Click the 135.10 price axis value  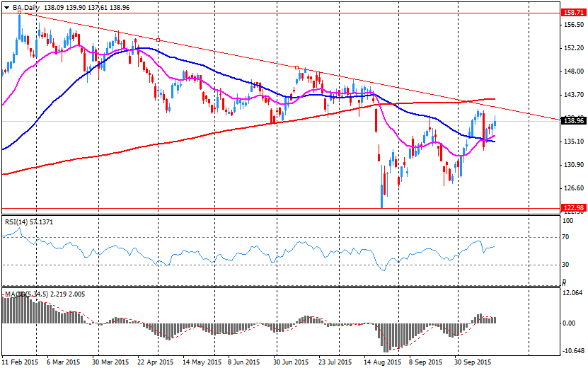tap(573, 142)
